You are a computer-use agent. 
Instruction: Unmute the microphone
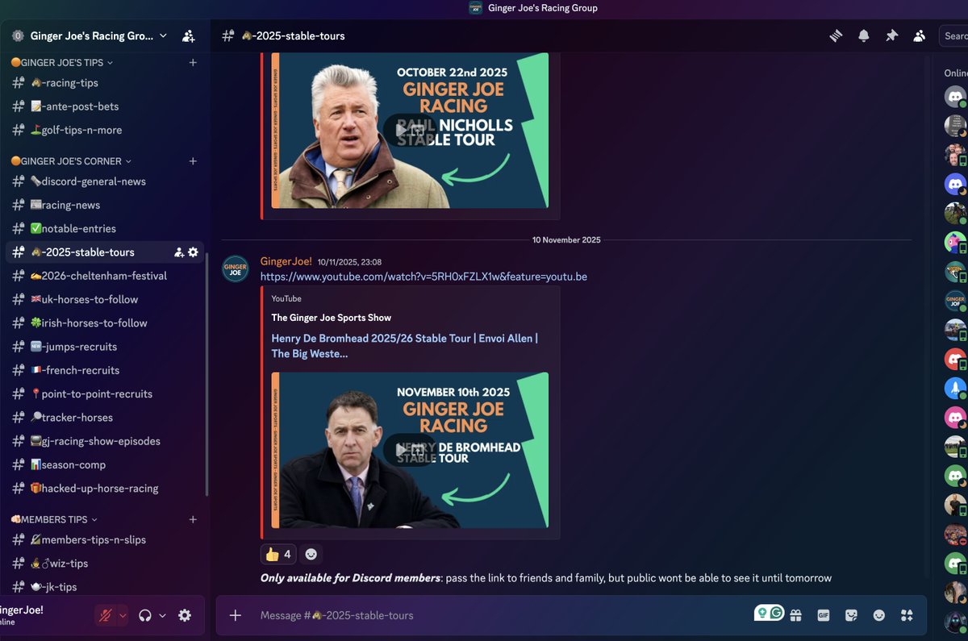coord(105,615)
